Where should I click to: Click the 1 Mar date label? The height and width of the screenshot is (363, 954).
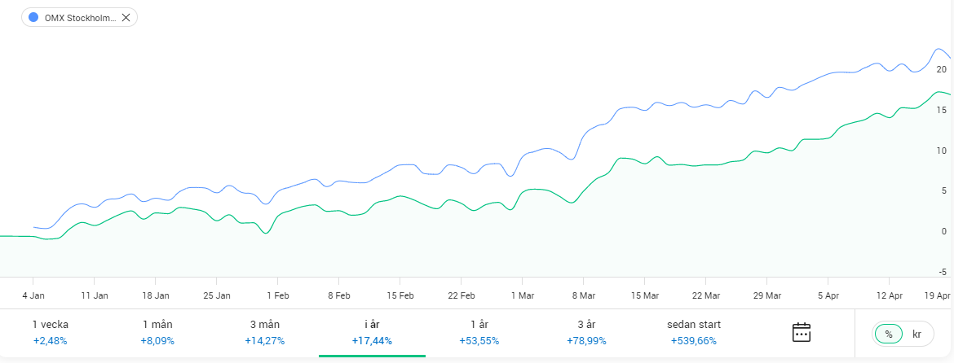[523, 295]
